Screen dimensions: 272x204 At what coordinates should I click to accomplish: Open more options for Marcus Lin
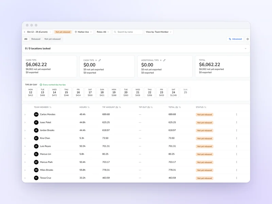[236, 154]
